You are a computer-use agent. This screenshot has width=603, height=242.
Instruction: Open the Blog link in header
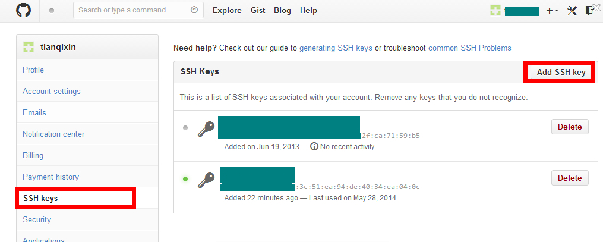coord(282,11)
